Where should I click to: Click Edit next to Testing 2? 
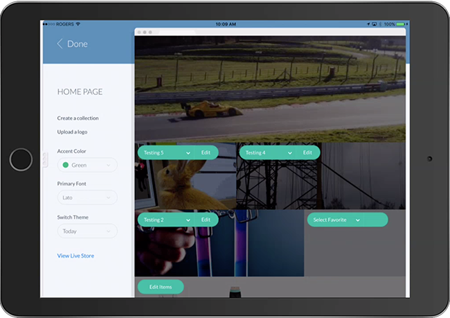coord(206,220)
